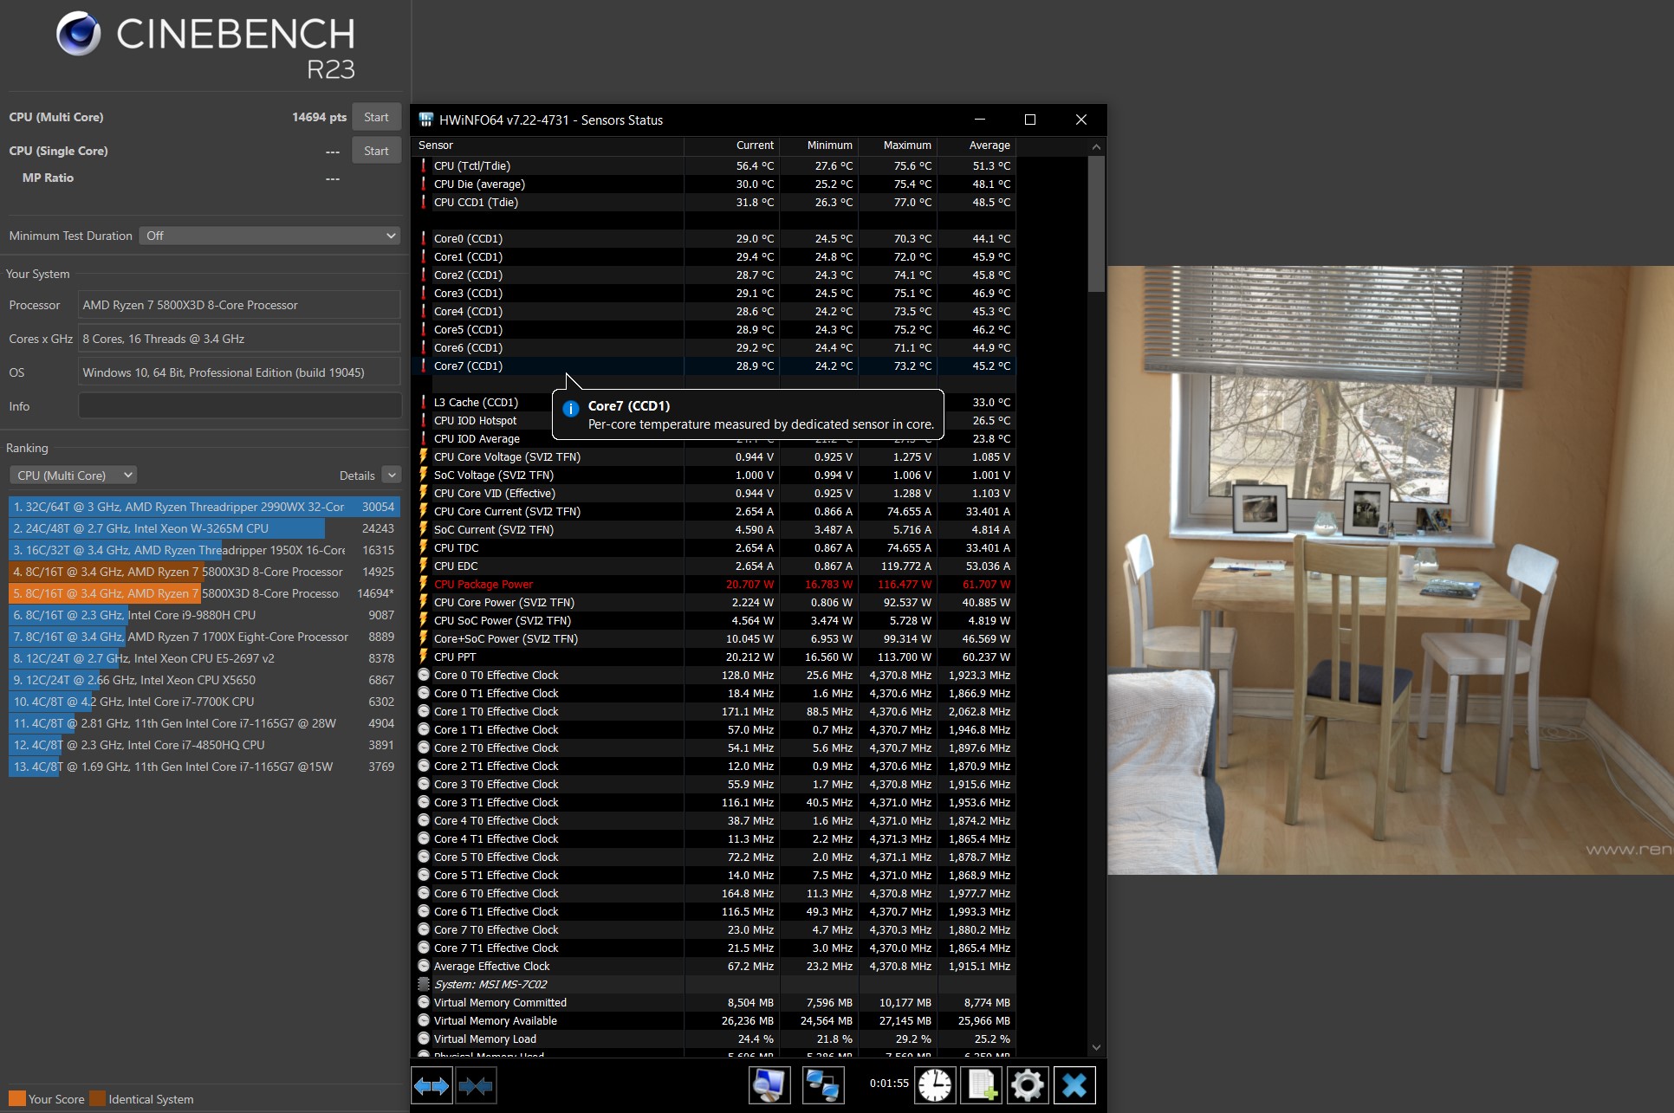Click the network remote monitoring icon

[x=823, y=1085]
